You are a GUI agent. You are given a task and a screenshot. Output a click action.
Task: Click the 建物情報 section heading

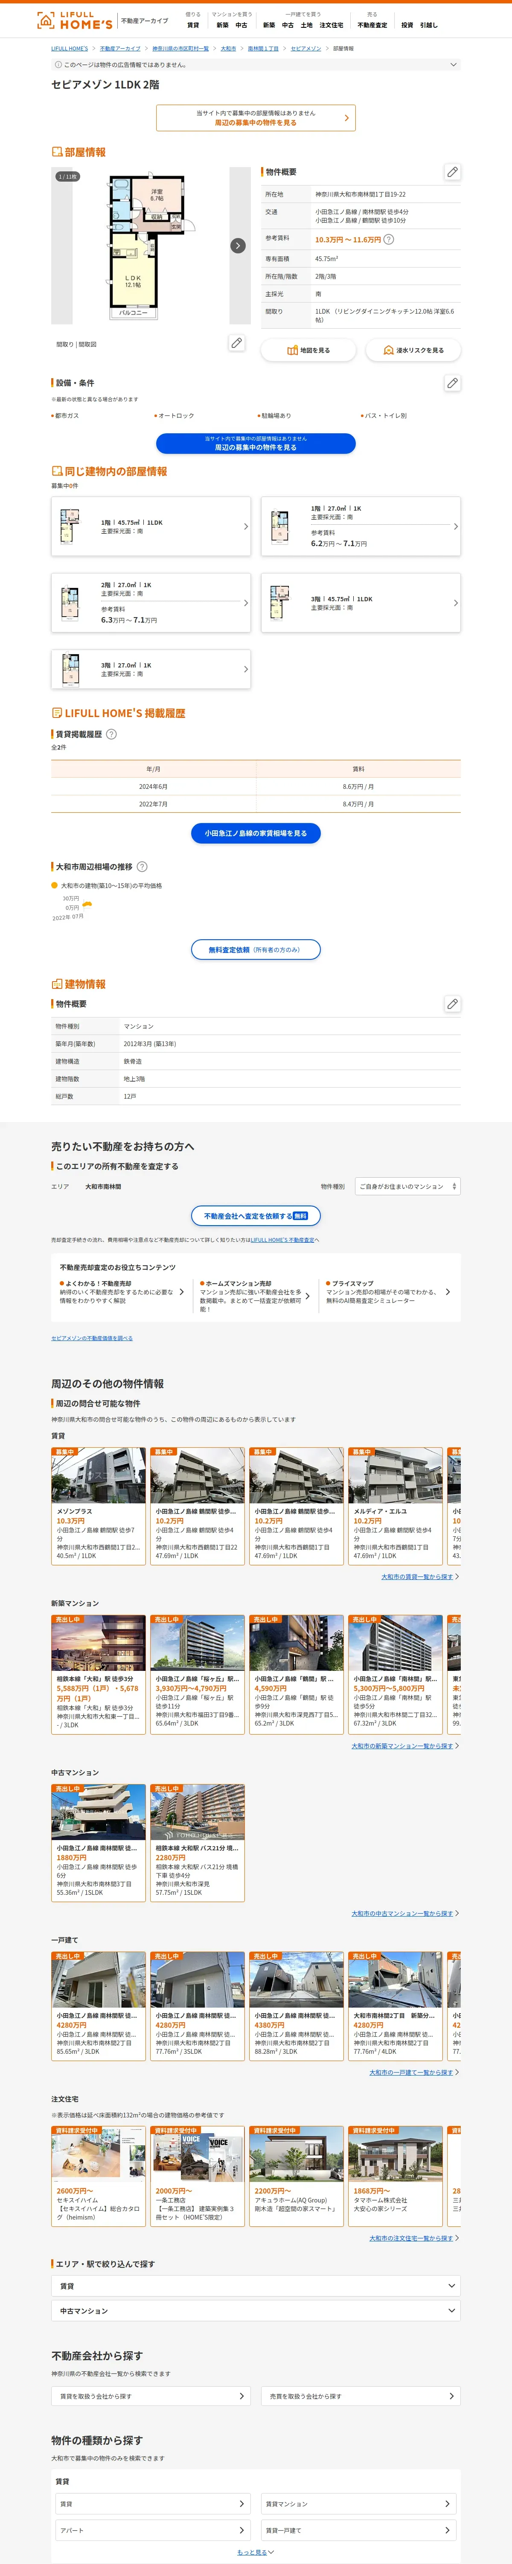tap(79, 985)
